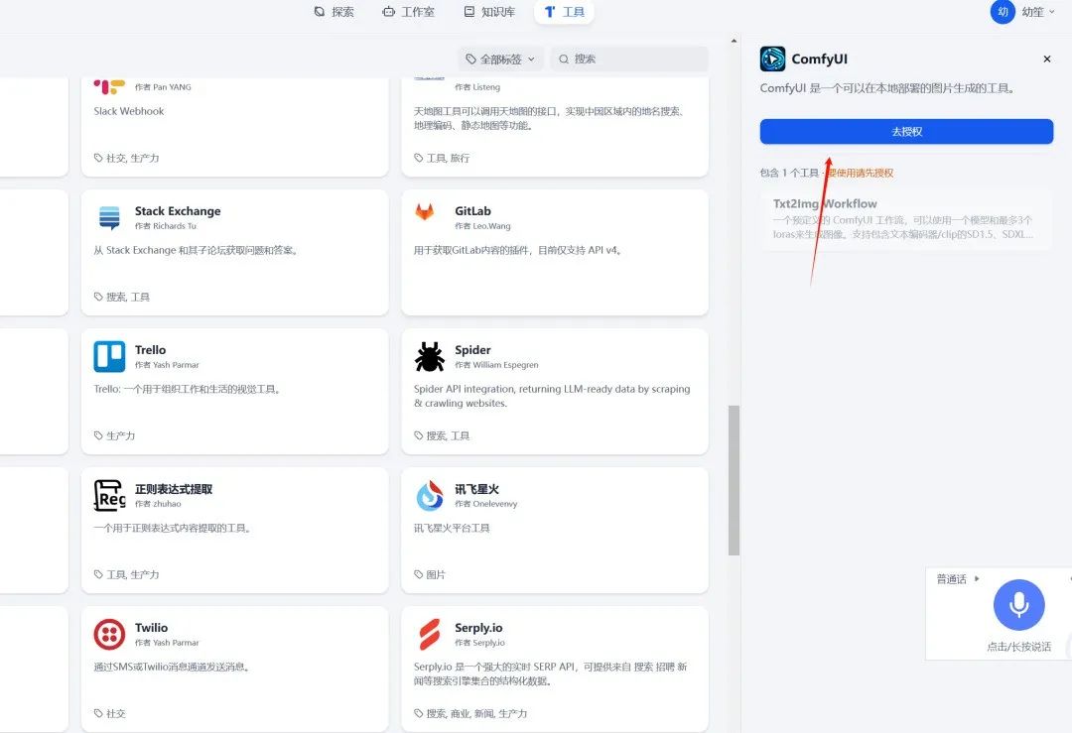Open the Serply.io card title
Screen dimensions: 1072x733
(478, 627)
